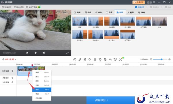The width and height of the screenshot is (173, 104).
Task: Click the small pencil next to 00:13.52
Action: click(x=16, y=60)
